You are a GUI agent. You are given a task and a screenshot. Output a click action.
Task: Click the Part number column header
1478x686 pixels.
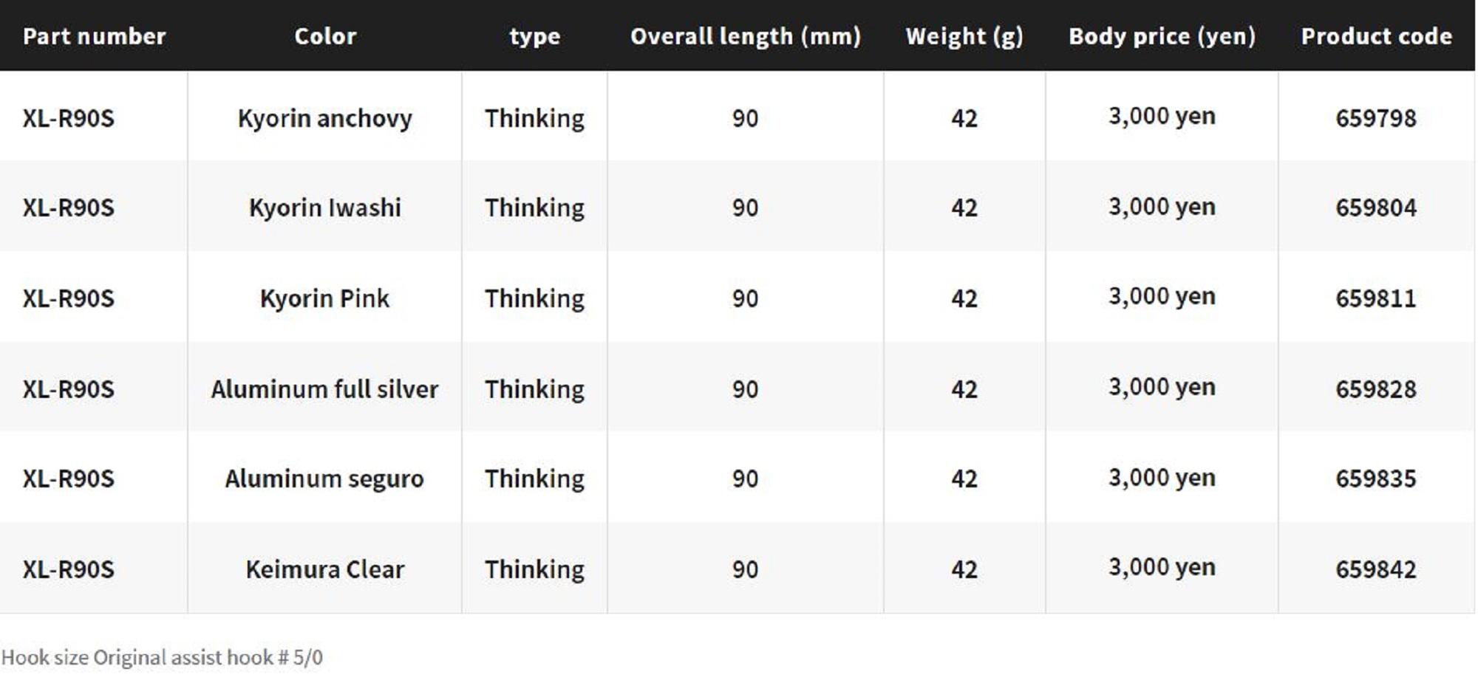tap(94, 36)
